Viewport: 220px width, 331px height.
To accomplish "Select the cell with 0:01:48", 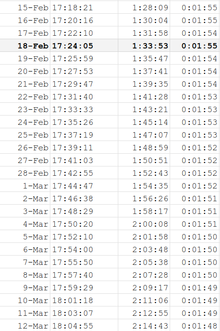I will tap(195, 325).
